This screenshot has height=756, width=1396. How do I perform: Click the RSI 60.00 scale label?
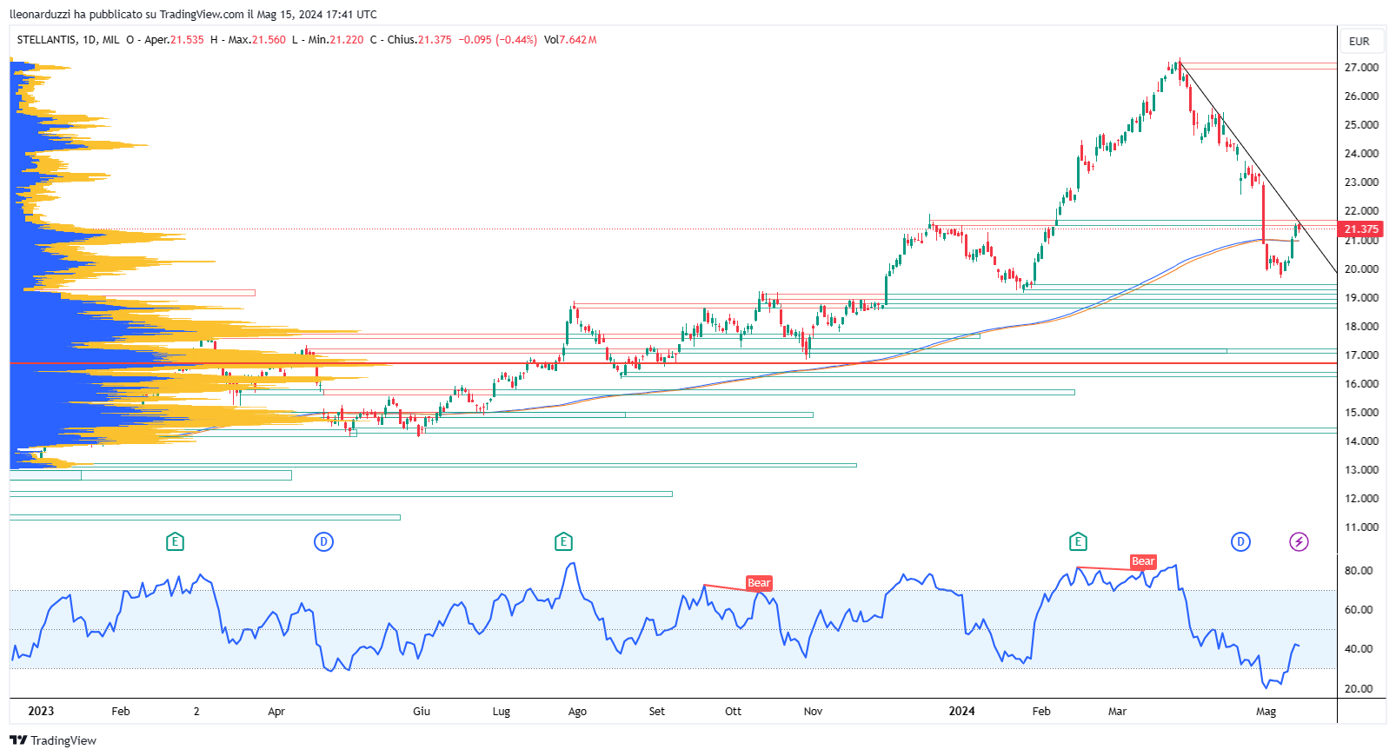pyautogui.click(x=1359, y=610)
